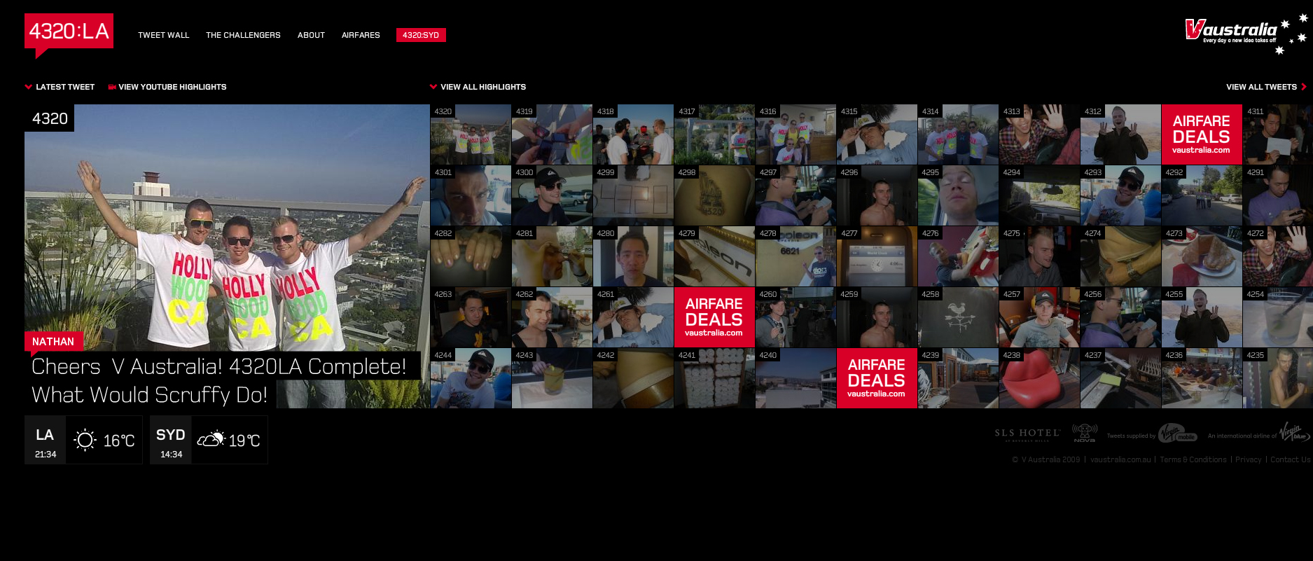1313x561 pixels.
Task: Open thumbnail 4275
Action: [1039, 256]
